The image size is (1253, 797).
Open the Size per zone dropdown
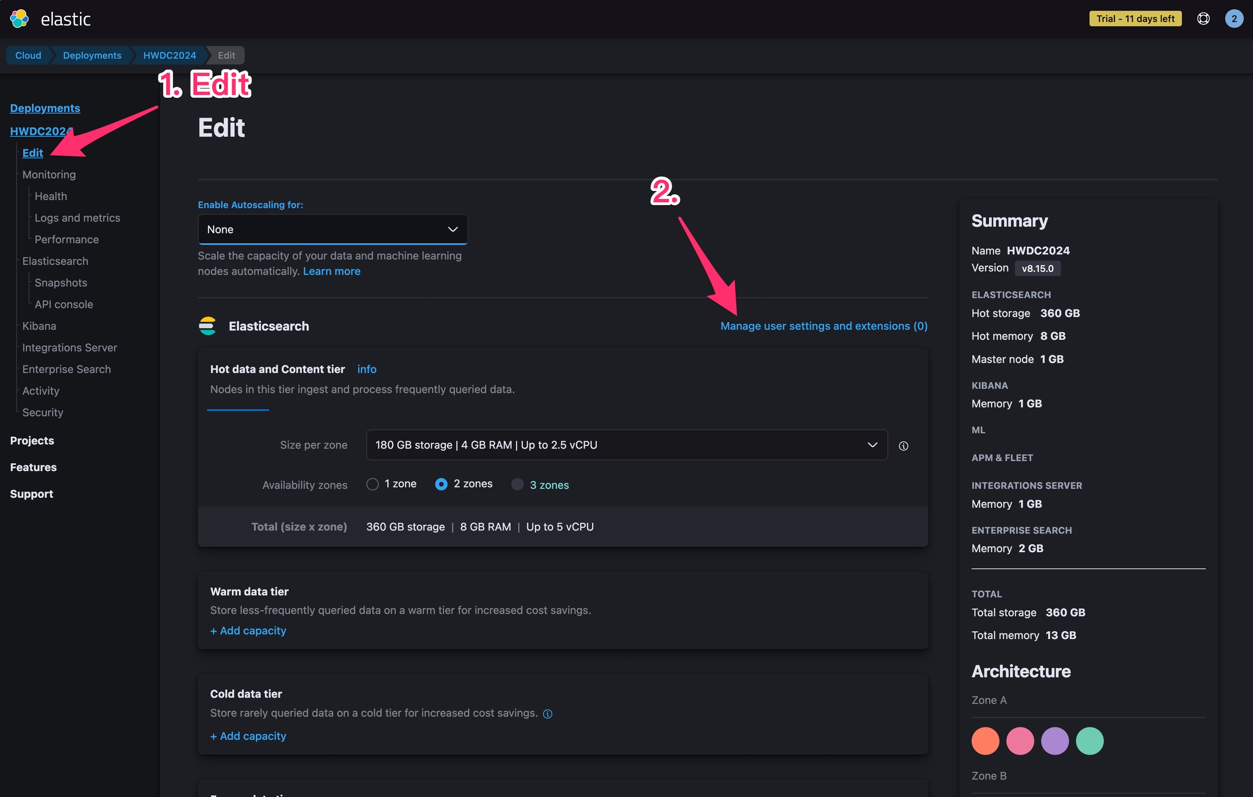627,445
